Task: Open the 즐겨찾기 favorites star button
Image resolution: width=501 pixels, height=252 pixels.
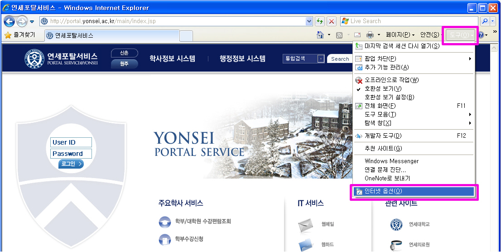Action: click(20, 35)
